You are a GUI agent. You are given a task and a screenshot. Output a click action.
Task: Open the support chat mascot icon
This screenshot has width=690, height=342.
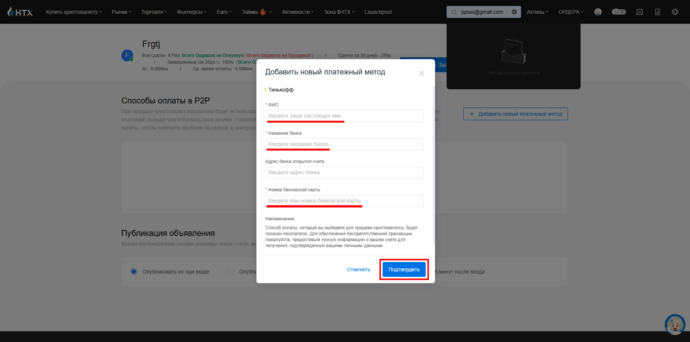coord(675,325)
